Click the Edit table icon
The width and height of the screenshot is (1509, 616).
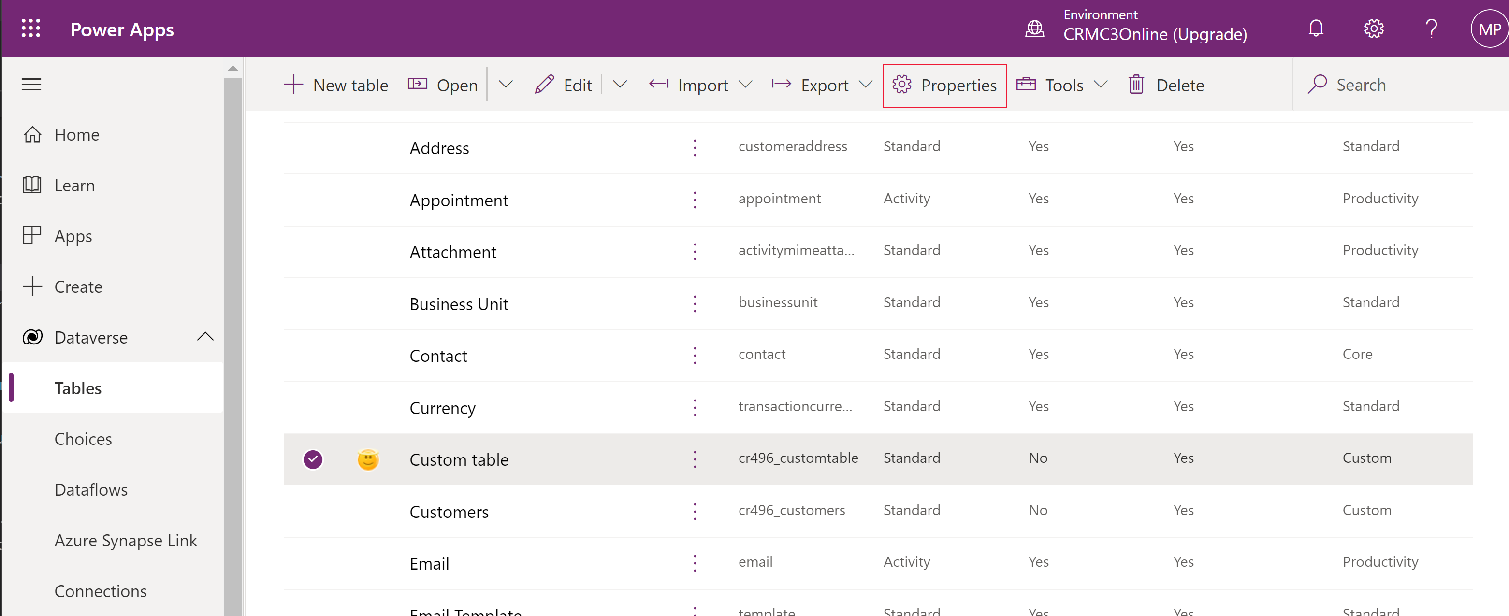tap(545, 85)
